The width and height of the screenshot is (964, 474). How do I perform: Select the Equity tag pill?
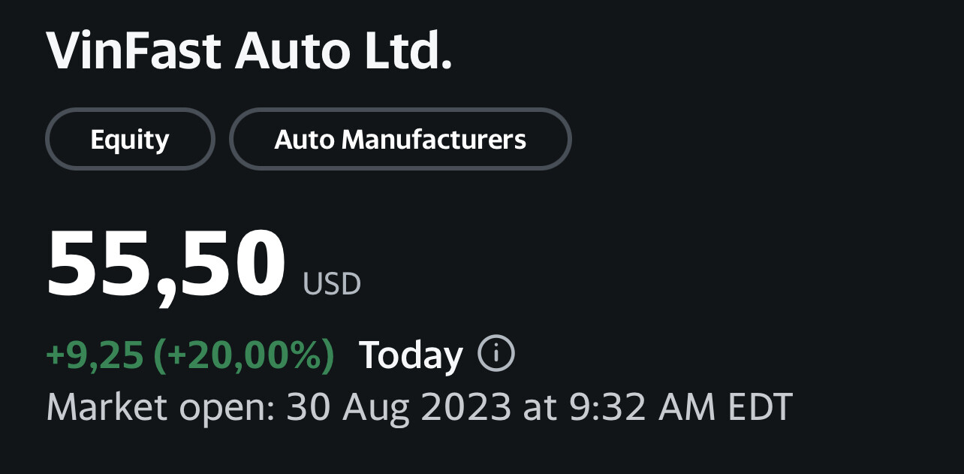130,140
